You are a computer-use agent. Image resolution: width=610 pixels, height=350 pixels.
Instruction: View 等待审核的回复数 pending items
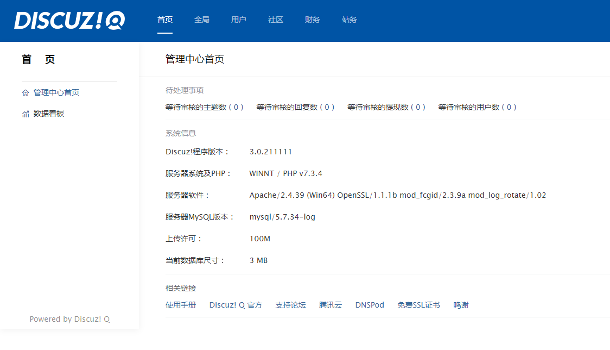(295, 107)
